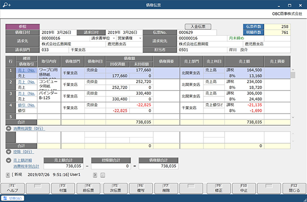Go to next history entry arrow
The image size is (307, 202).
[x=95, y=175]
